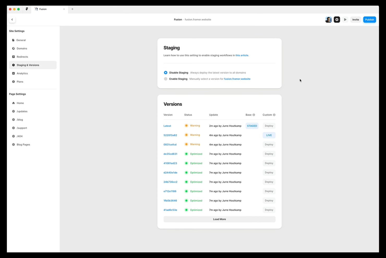Viewport: 386px width, 258px height.
Task: Open /support page settings
Action: click(x=33, y=128)
